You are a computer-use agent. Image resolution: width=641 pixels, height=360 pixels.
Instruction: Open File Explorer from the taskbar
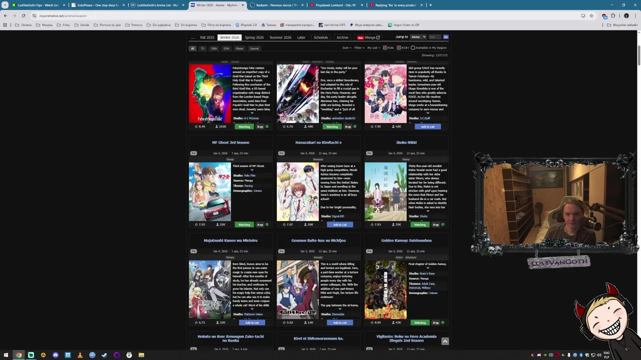(x=141, y=355)
